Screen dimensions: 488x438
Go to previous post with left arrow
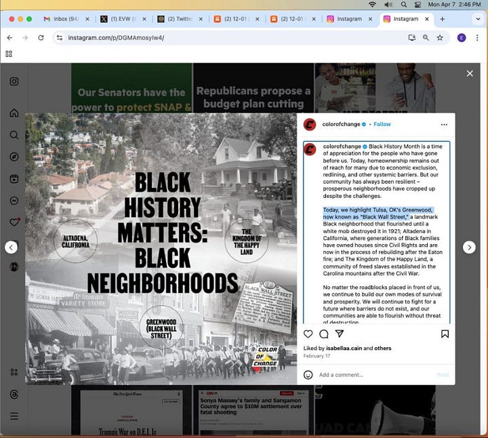click(x=12, y=247)
